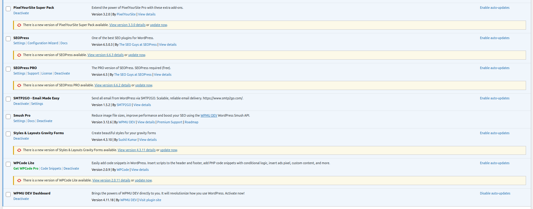
Task: Select SMTP2GO - Email Made Easy checkbox
Action: click(8, 99)
